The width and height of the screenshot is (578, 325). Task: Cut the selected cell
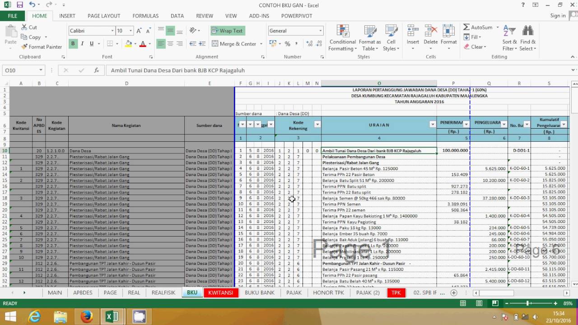click(29, 28)
